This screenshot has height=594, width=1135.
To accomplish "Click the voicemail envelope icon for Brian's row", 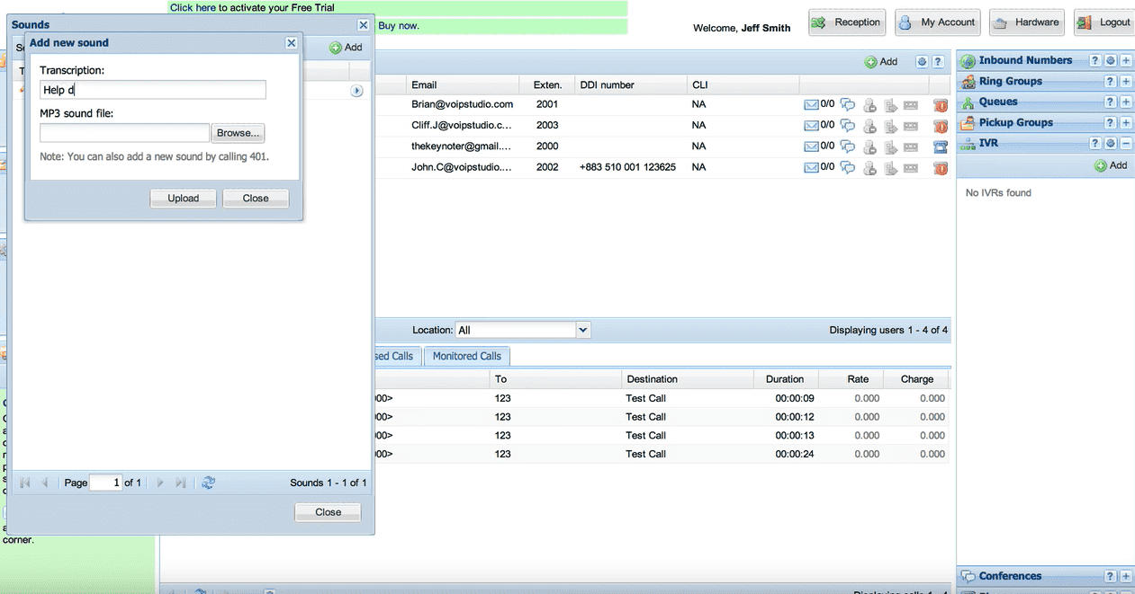I will (x=811, y=104).
